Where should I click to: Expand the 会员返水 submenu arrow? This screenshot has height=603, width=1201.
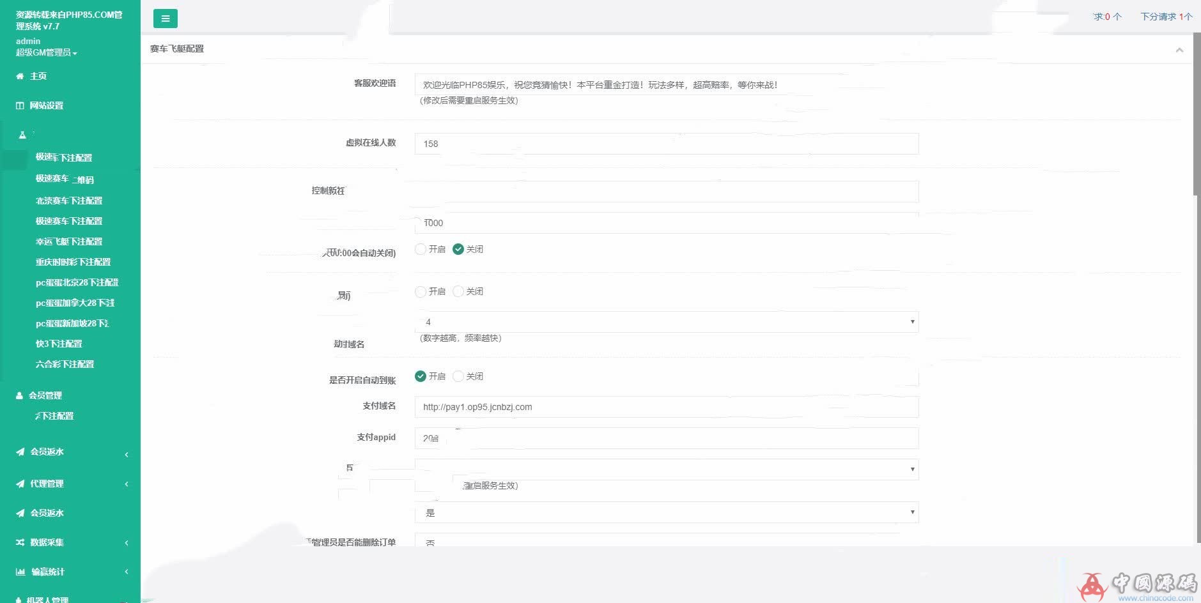coord(127,454)
